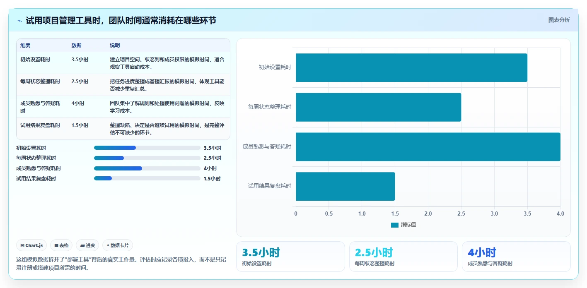
Task: Click the 成员熟悉与答疑耗时 progress bar
Action: point(147,168)
